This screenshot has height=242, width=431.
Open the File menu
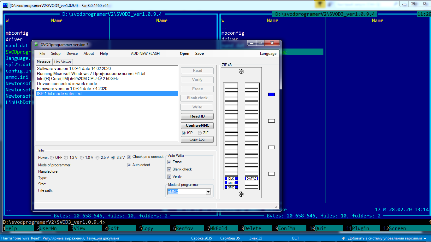[42, 54]
